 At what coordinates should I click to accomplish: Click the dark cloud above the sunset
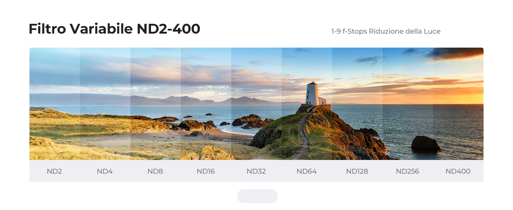(x=456, y=53)
